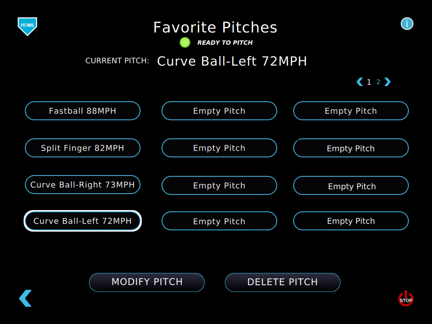The width and height of the screenshot is (432, 324).
Task: Select the bottom Empty Pitch in right column
Action: tap(351, 221)
